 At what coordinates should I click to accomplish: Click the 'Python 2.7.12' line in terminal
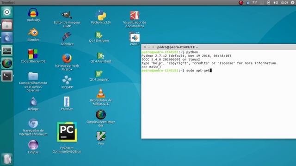click(x=186, y=56)
